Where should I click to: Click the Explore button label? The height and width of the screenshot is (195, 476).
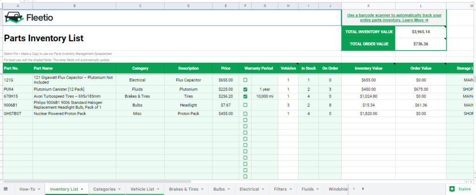coord(464,189)
